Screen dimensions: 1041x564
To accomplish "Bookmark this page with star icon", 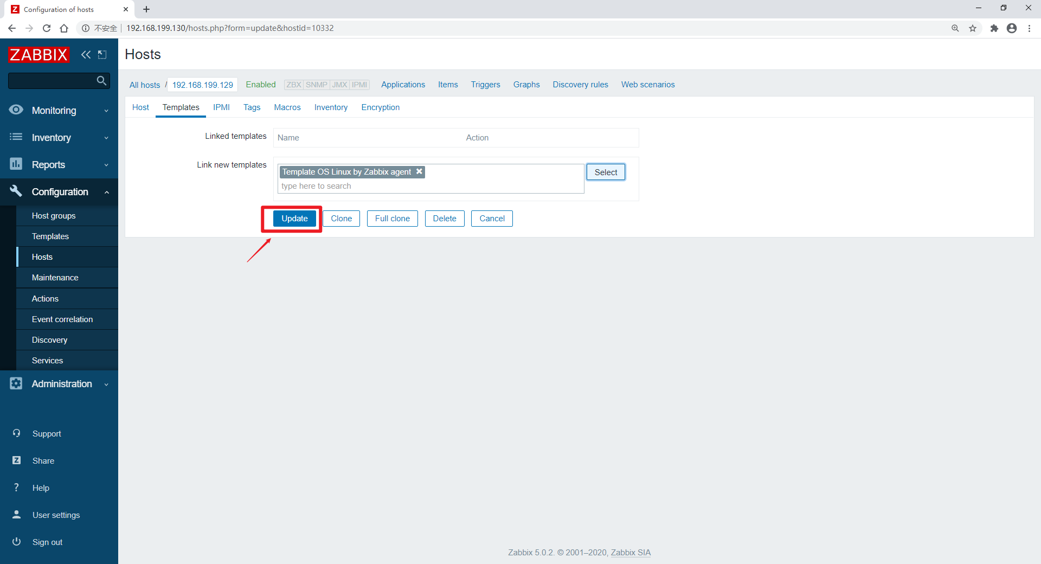I will point(973,28).
